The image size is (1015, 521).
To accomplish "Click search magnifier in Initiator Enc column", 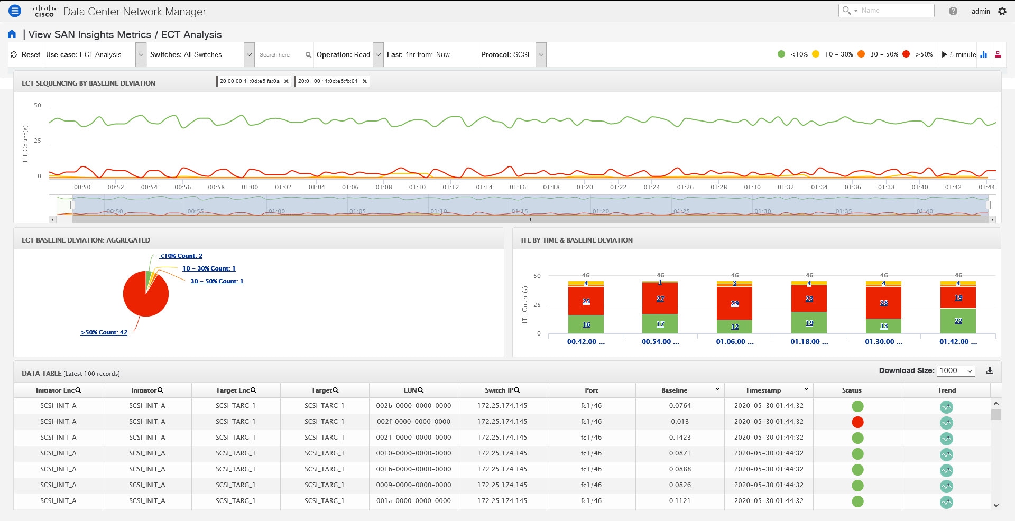I will click(x=78, y=390).
